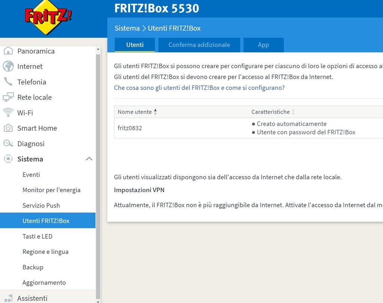This screenshot has width=383, height=303.
Task: Open the App tab
Action: click(263, 45)
